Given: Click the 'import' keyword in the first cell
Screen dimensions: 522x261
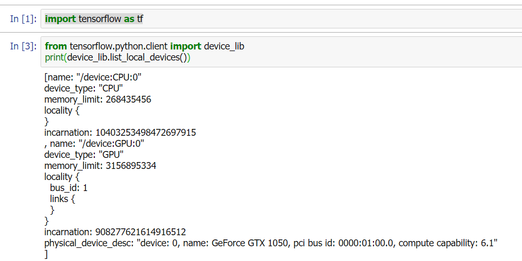Looking at the screenshot, I should (x=60, y=19).
